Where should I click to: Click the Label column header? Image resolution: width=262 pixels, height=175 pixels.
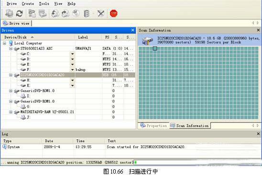coord(88,37)
